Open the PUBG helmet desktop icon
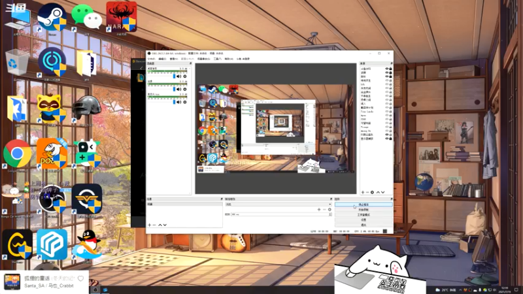This screenshot has width=523, height=294. coord(87,108)
